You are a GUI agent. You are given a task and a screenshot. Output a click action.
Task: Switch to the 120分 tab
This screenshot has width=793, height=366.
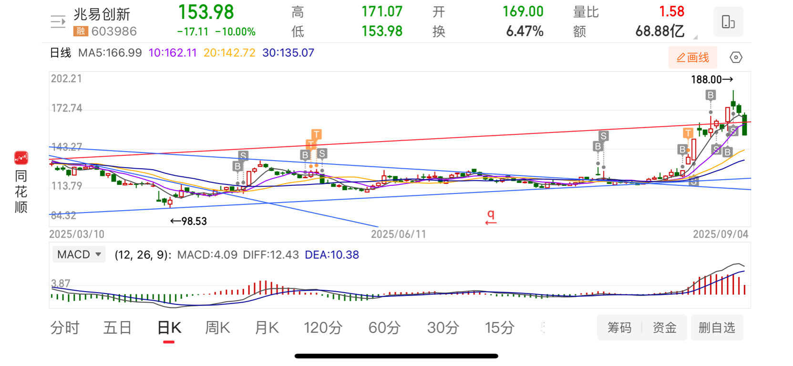click(323, 328)
